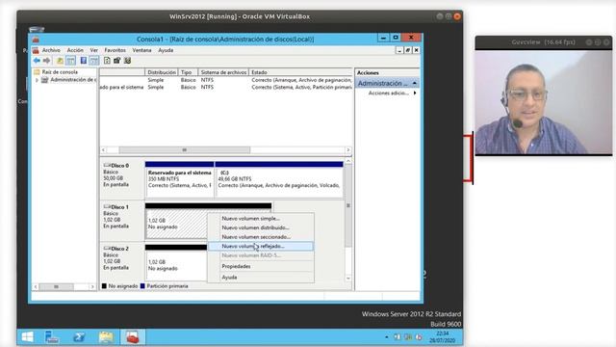616x347 pixels.
Task: Click the Refresh document icon in toolbar
Action: (107, 61)
